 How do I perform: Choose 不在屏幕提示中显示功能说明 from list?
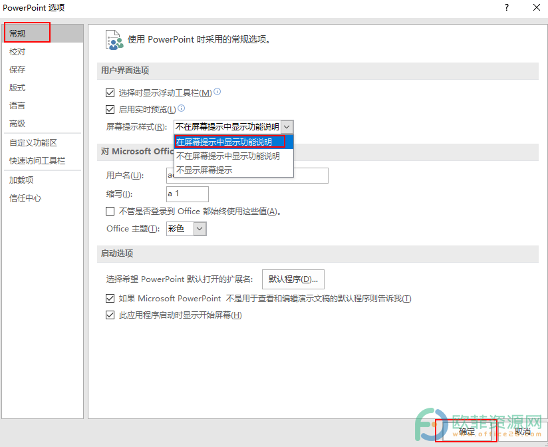click(x=233, y=156)
